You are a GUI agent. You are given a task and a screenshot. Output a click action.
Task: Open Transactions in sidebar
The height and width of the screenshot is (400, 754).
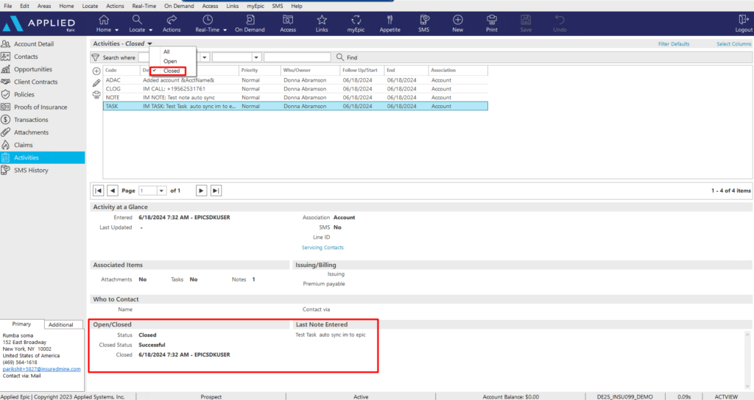tap(31, 120)
